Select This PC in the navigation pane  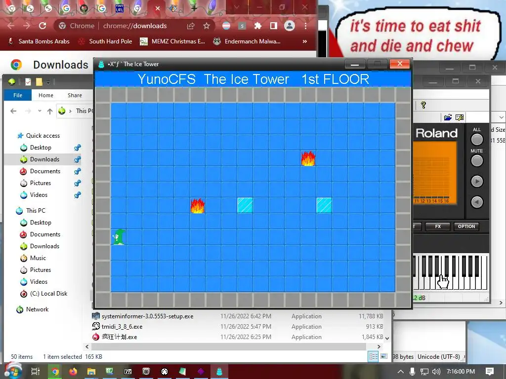[x=36, y=211]
